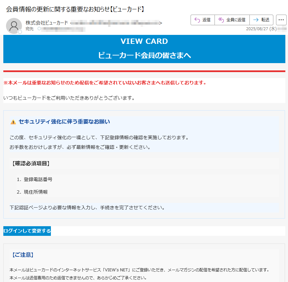288x282 pixels.
Task: Click the red notice starting ※本メールは重要なお知らせ
Action: (x=105, y=83)
